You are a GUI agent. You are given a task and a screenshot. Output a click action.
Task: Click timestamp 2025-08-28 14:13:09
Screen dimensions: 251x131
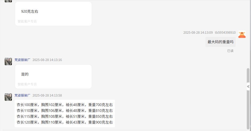coord(198,33)
